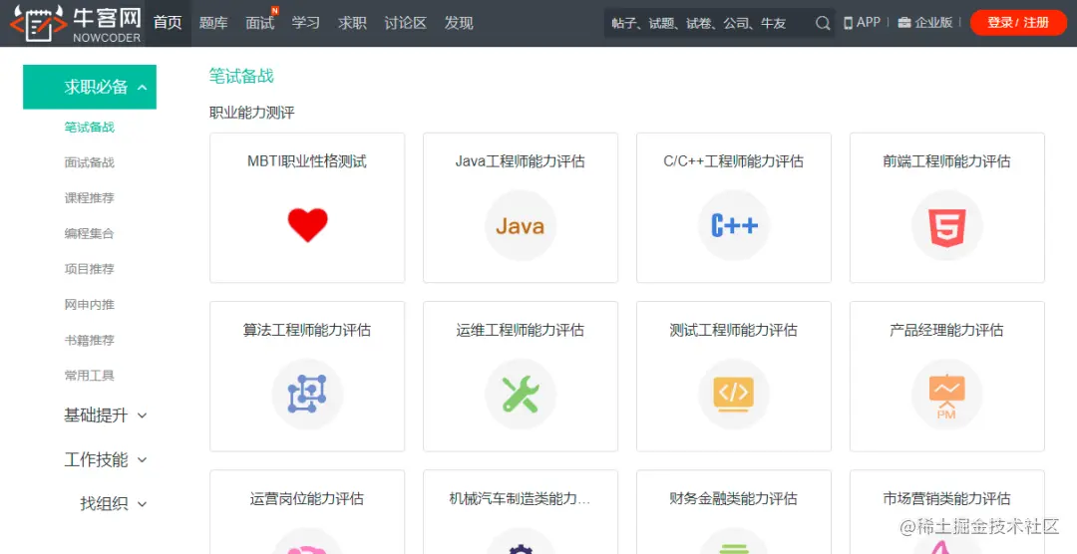Collapse the 求职必备 section
This screenshot has height=554, width=1077.
point(90,87)
